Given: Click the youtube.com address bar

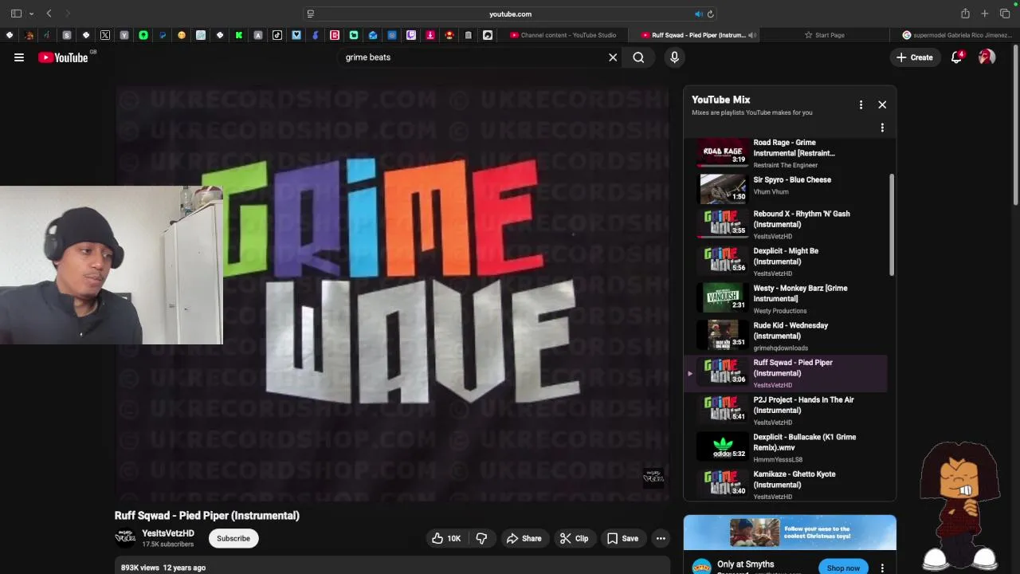Looking at the screenshot, I should pyautogui.click(x=510, y=14).
